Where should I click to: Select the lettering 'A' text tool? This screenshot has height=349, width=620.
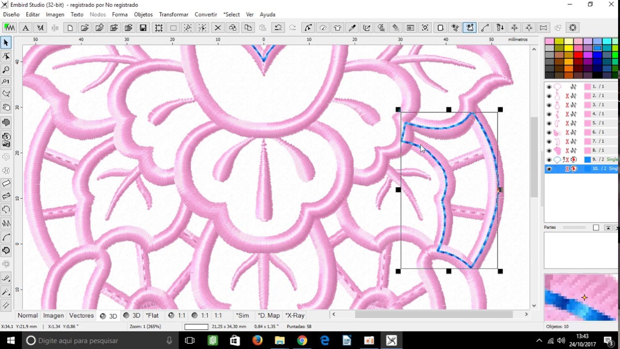pos(26,28)
